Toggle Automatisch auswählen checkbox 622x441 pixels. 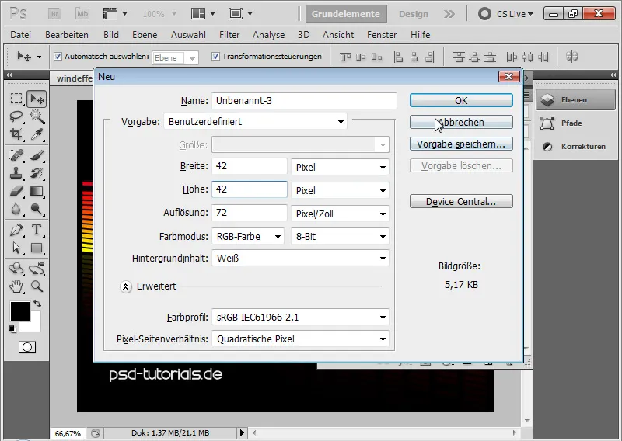pyautogui.click(x=58, y=56)
